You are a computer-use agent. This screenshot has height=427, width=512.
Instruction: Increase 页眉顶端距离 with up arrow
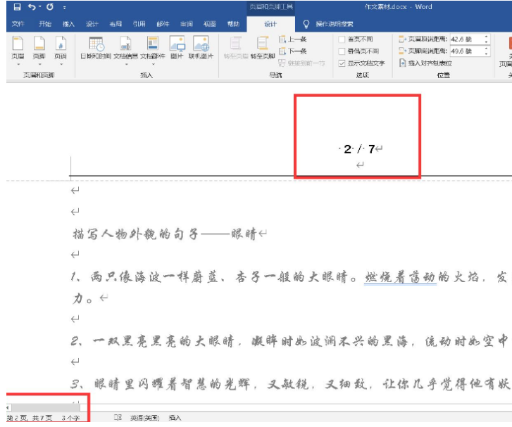(487, 37)
